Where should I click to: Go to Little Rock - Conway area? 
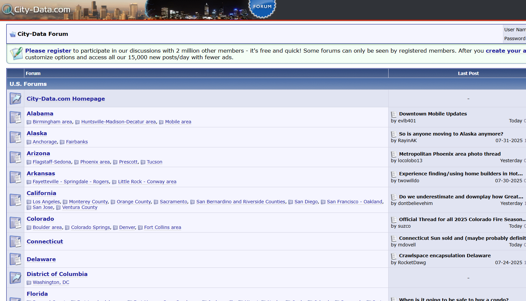[147, 182]
